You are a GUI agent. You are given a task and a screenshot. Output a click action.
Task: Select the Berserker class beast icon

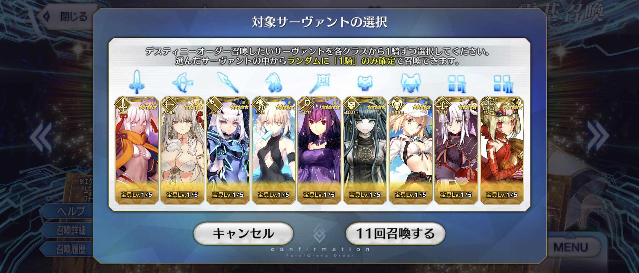(x=411, y=83)
